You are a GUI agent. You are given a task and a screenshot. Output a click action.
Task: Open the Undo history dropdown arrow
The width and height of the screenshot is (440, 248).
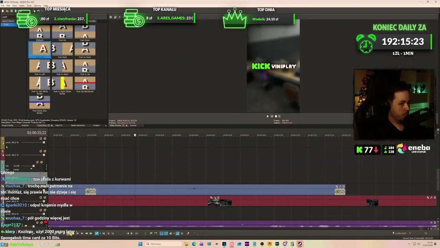click(x=42, y=11)
